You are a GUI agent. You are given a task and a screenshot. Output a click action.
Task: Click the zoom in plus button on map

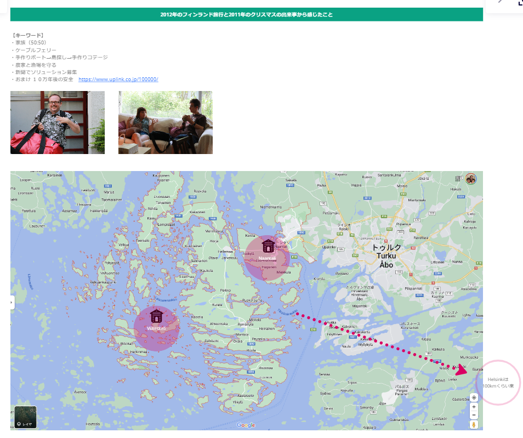pos(474,407)
